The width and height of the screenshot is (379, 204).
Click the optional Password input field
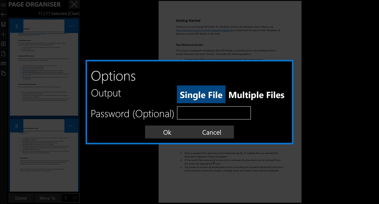pyautogui.click(x=214, y=113)
